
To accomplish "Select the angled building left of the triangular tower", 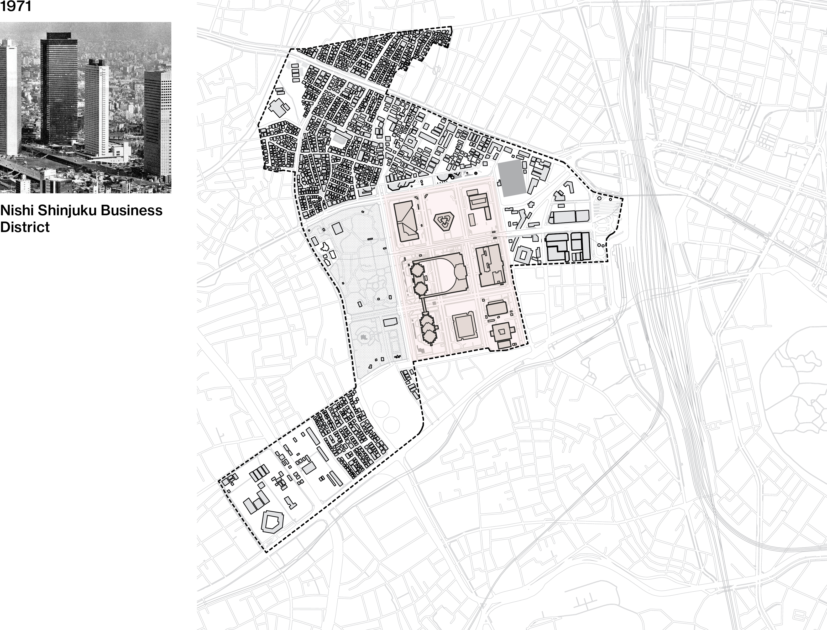I will [x=406, y=221].
